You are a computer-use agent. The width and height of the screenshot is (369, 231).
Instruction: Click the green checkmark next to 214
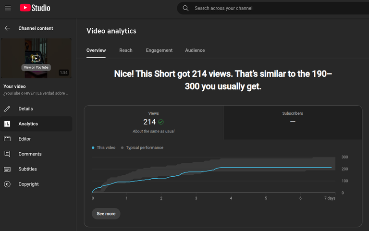[x=161, y=122]
